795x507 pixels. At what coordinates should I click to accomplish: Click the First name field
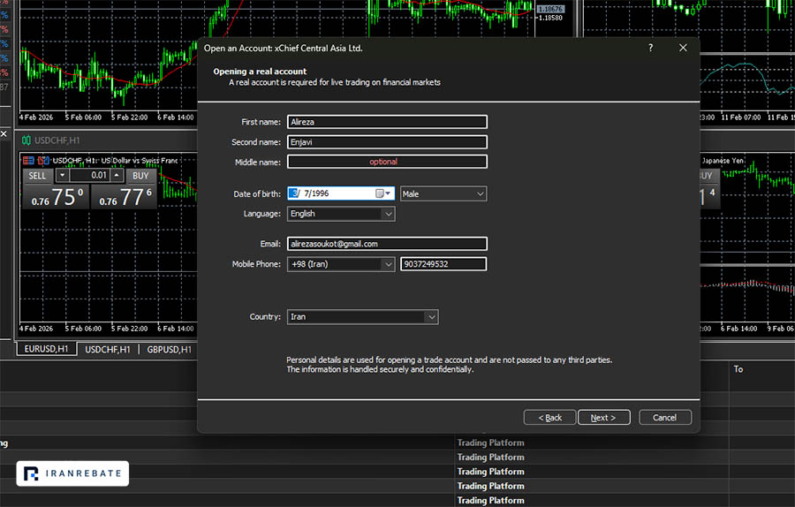coord(387,122)
